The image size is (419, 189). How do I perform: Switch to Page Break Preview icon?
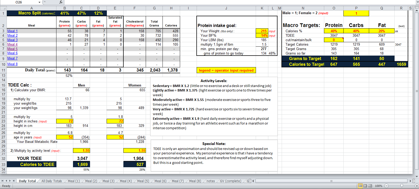370,186
